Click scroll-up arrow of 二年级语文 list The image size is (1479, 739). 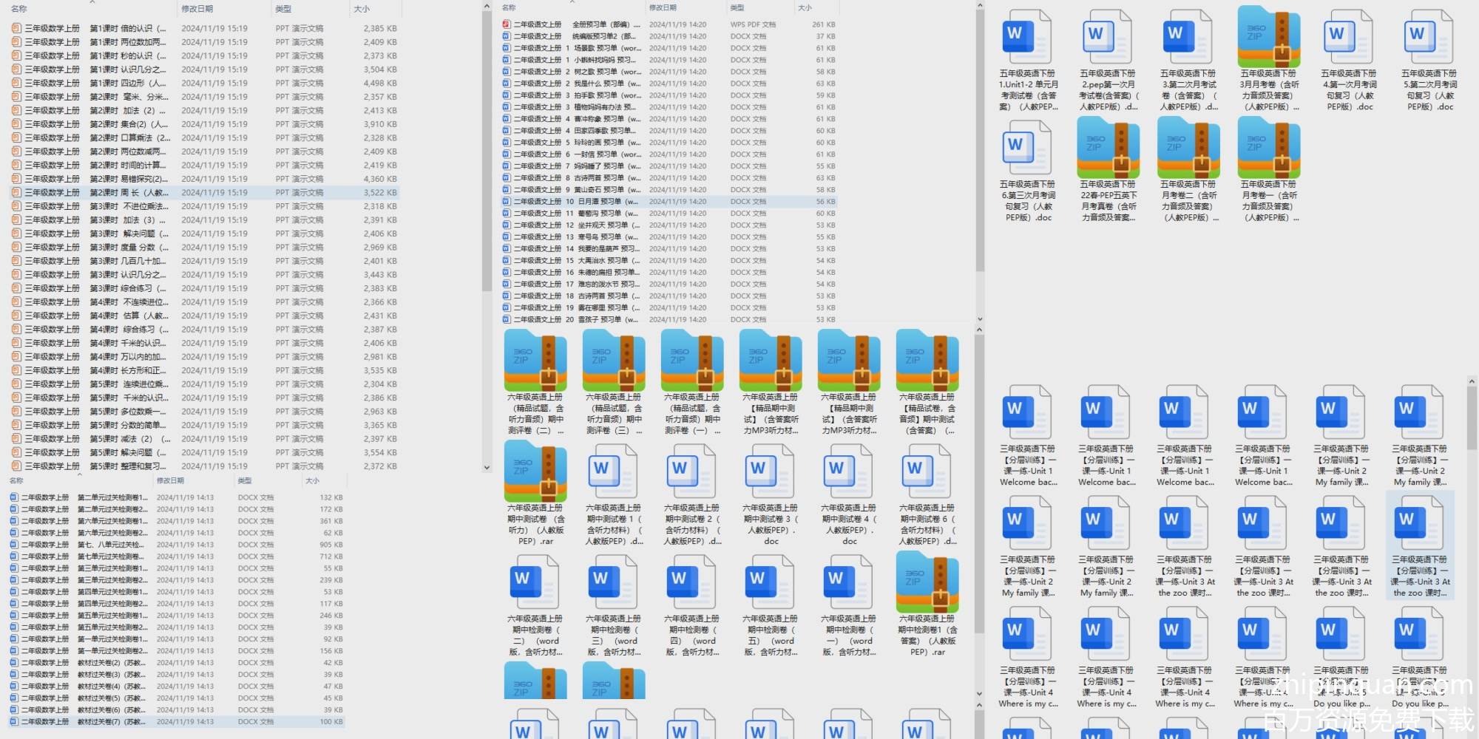point(980,7)
